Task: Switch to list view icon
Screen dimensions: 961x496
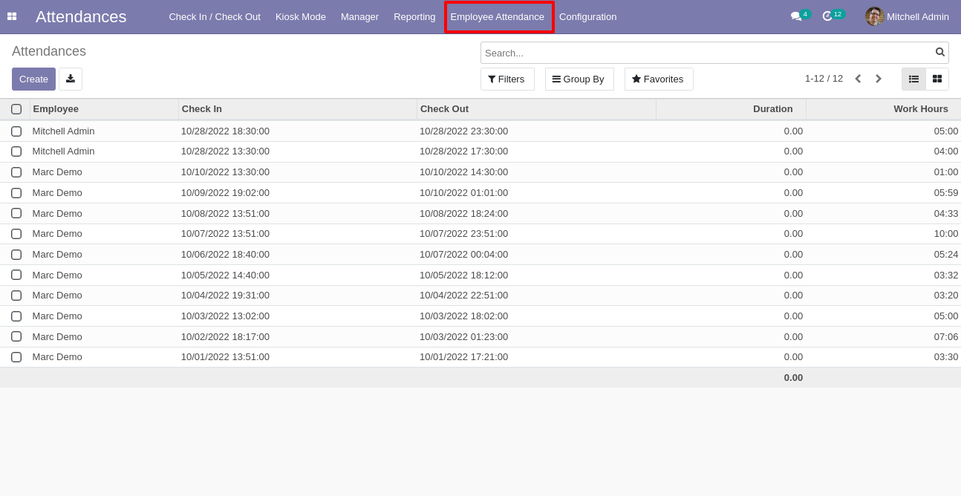Action: 913,79
